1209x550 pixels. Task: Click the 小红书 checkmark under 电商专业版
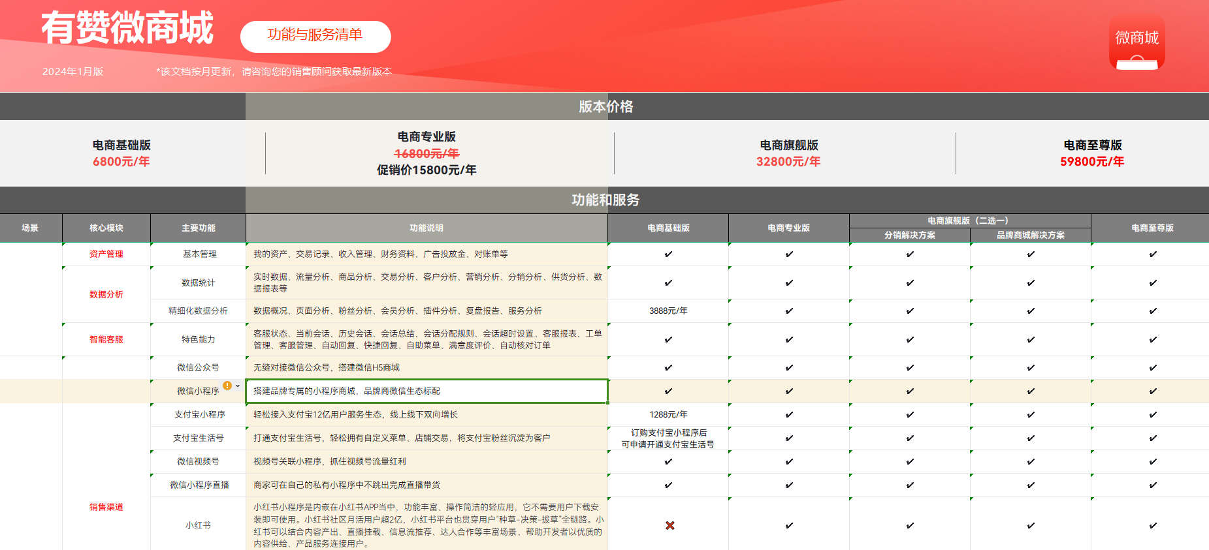tap(789, 526)
